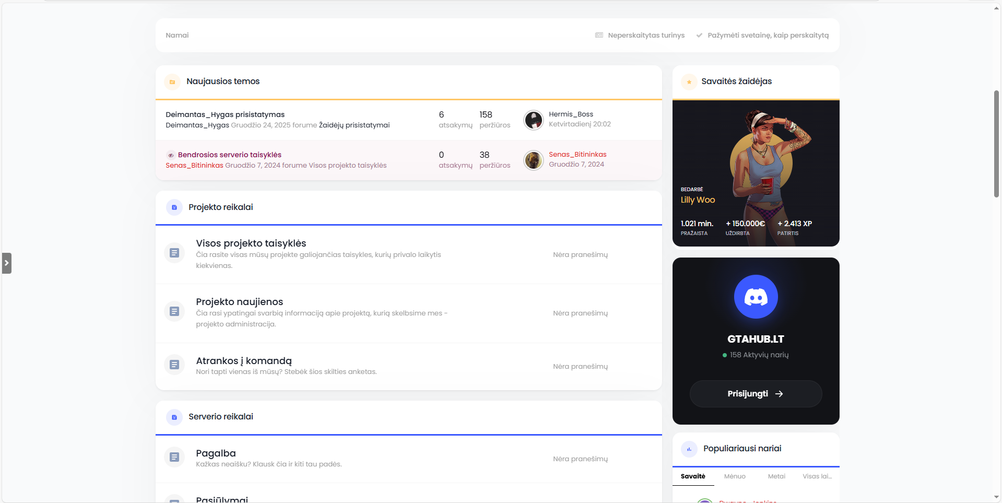Open the Namai breadcrumb link
Image resolution: width=1002 pixels, height=503 pixels.
point(177,36)
